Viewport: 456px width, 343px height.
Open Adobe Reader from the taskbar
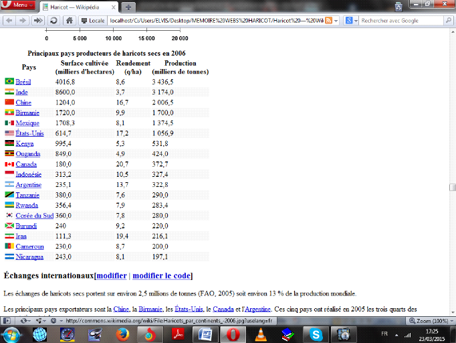pos(178,334)
